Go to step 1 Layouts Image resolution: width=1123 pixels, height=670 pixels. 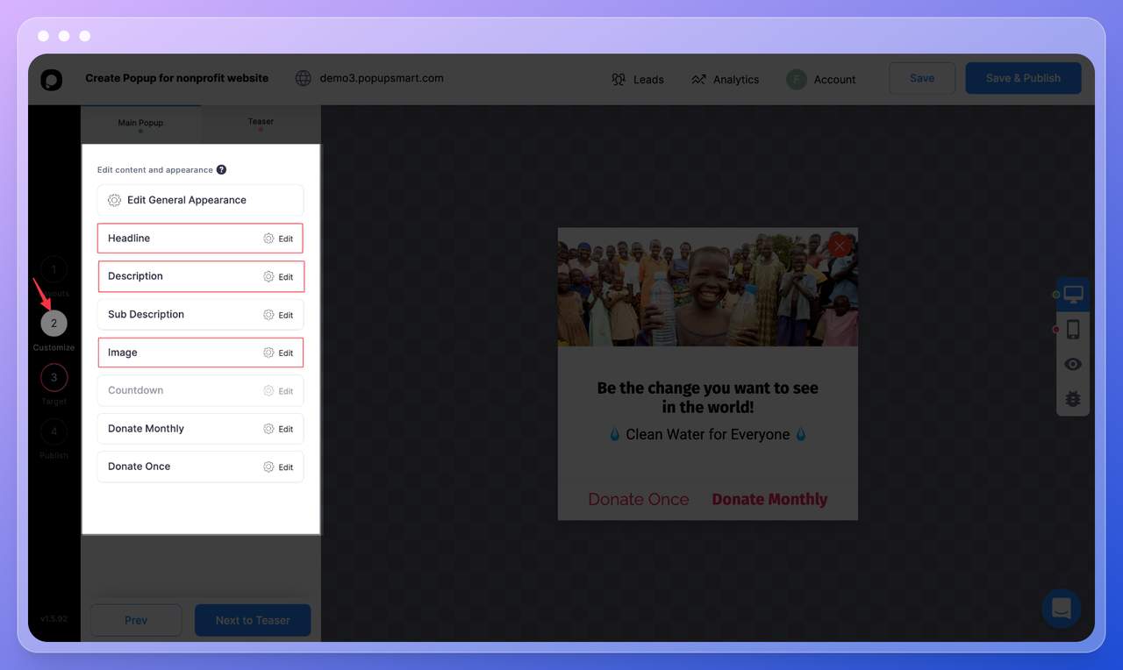click(x=54, y=270)
